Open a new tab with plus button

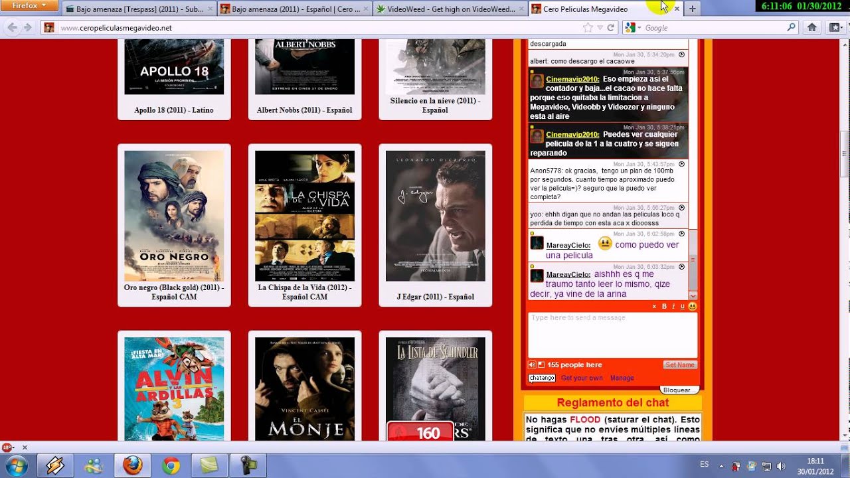pos(692,9)
